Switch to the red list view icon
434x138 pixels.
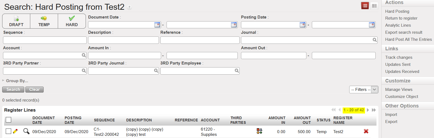(x=365, y=6)
